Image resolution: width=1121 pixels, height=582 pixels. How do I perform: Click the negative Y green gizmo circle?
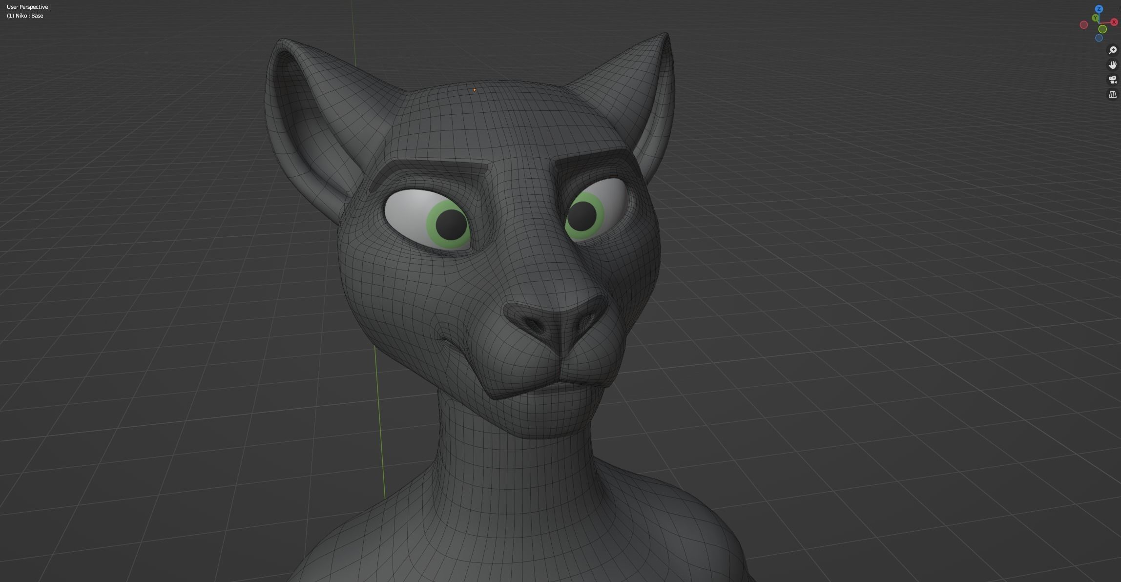(x=1102, y=29)
